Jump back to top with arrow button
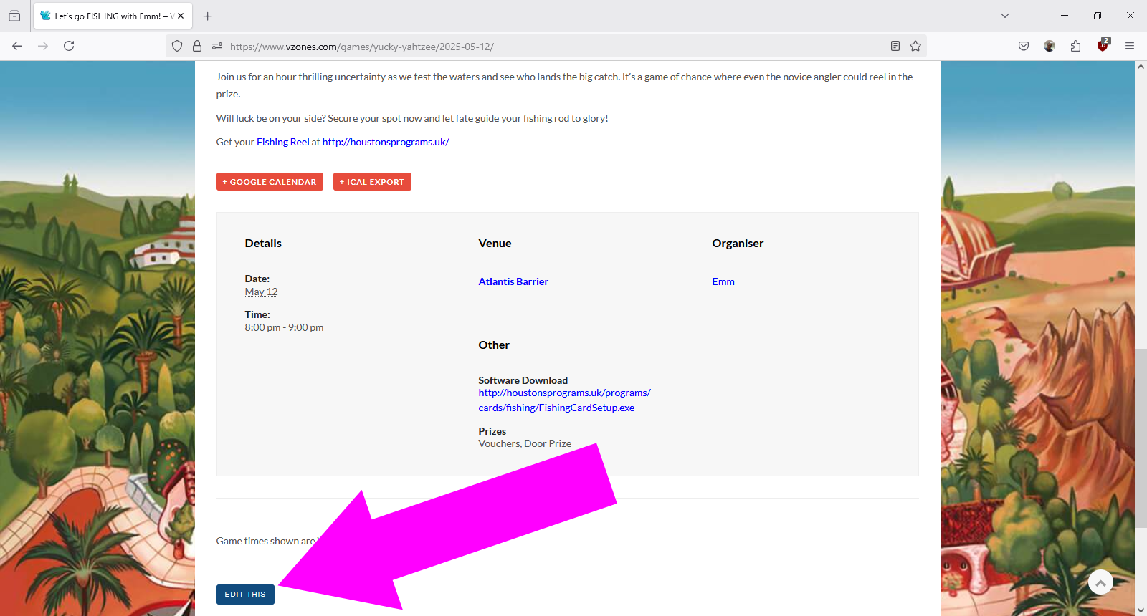Image resolution: width=1147 pixels, height=616 pixels. pyautogui.click(x=1100, y=582)
